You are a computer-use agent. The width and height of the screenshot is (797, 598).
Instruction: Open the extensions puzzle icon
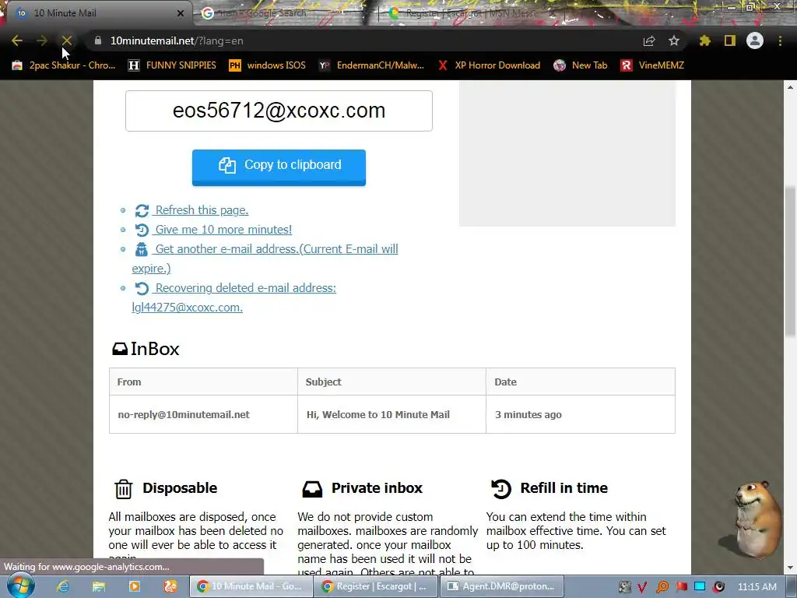pos(705,40)
